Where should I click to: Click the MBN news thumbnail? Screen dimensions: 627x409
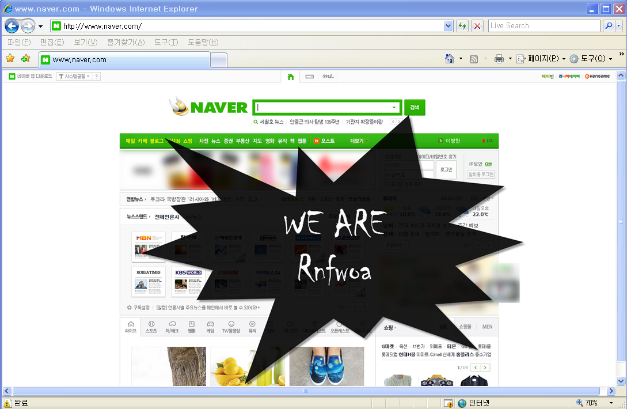pos(149,247)
